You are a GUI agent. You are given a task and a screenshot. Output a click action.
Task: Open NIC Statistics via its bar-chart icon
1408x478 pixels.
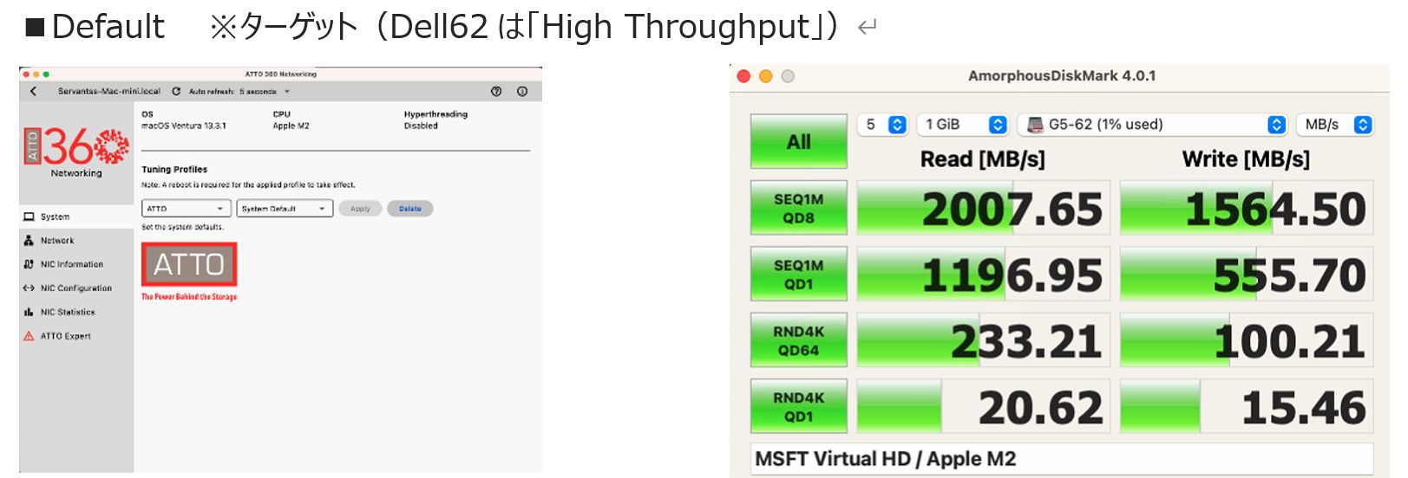pyautogui.click(x=29, y=312)
